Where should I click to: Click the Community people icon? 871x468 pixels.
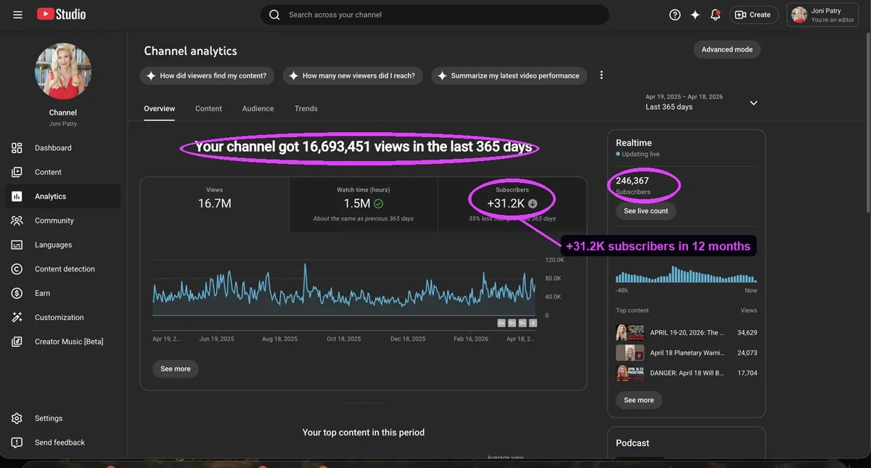click(x=17, y=221)
